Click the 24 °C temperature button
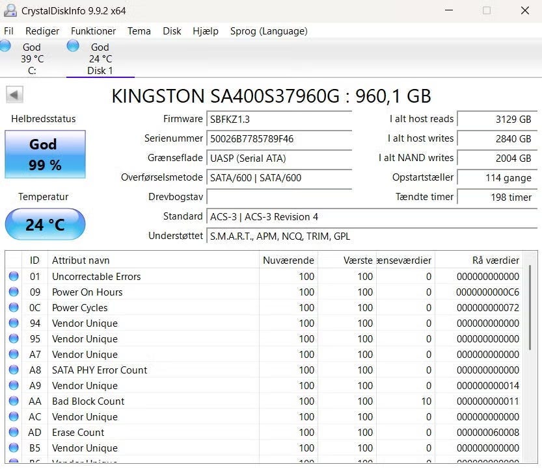 [x=45, y=224]
